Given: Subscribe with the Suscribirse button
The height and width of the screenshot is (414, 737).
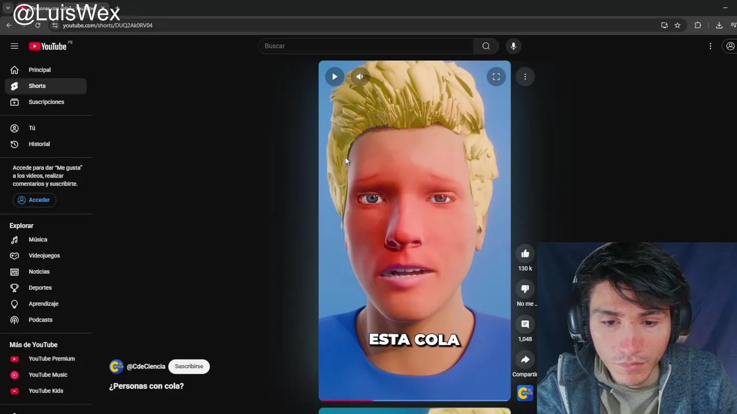Looking at the screenshot, I should pos(189,366).
